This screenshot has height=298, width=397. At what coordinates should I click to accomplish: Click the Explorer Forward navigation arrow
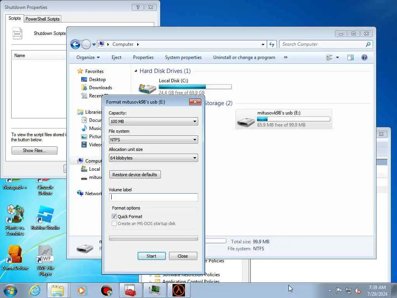tap(86, 44)
